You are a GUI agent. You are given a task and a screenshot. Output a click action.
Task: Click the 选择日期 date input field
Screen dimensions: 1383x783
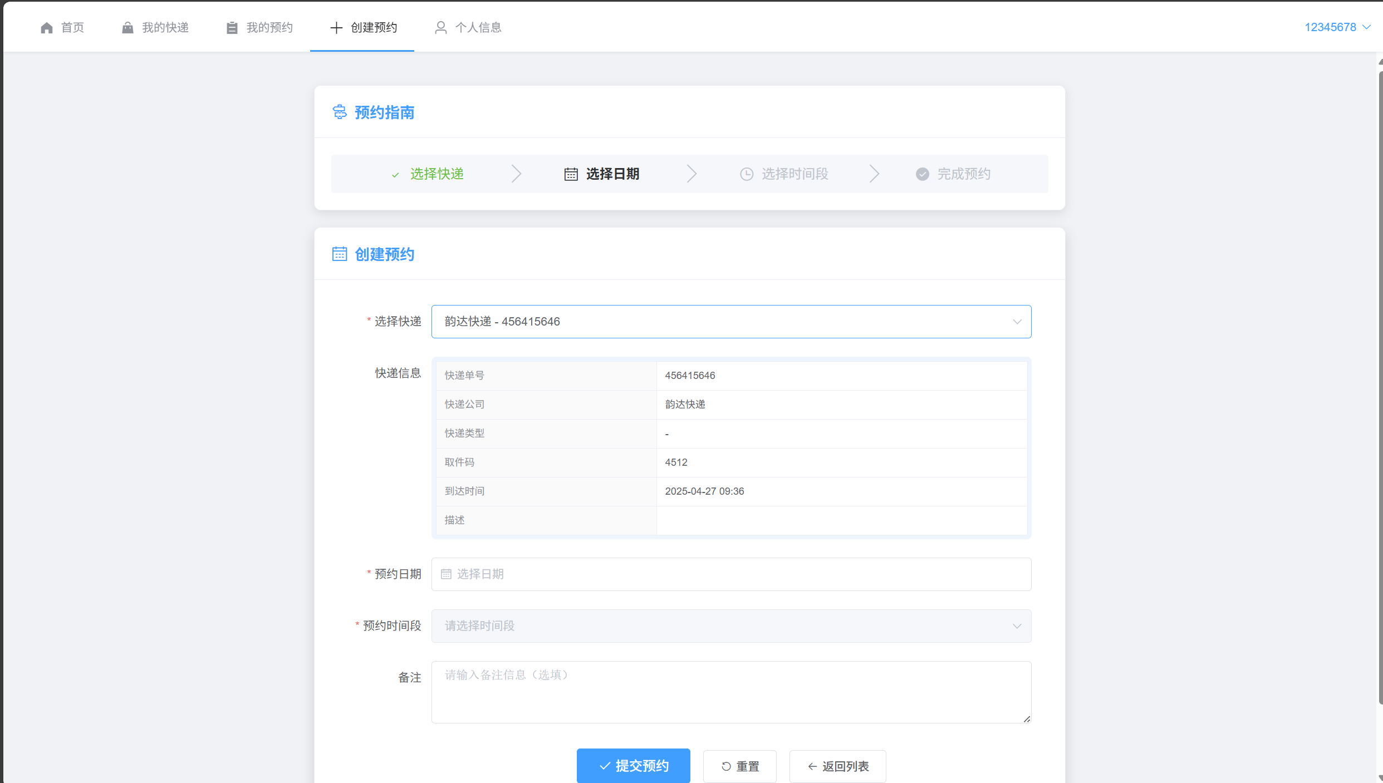(730, 574)
